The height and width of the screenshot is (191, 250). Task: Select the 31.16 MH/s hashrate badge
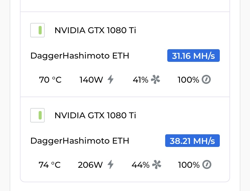pos(194,56)
